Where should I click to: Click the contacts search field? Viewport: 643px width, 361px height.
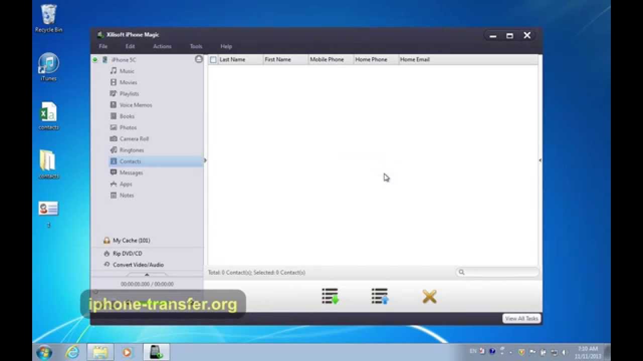(497, 272)
